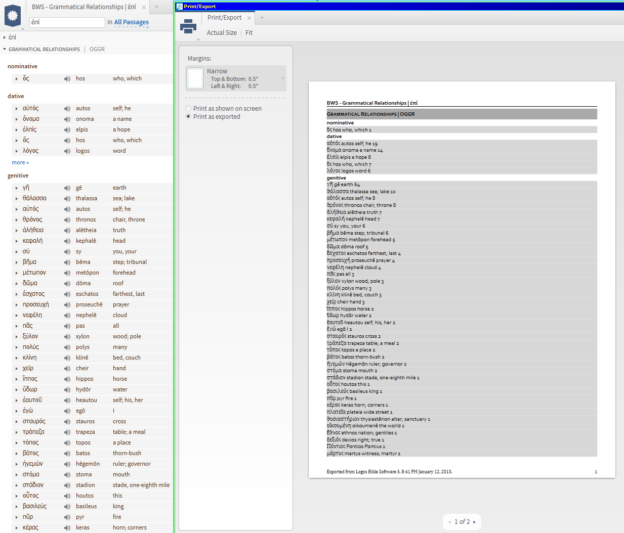Viewport: 624px width, 533px height.
Task: Set preview zoom to Actual Size
Action: click(222, 33)
